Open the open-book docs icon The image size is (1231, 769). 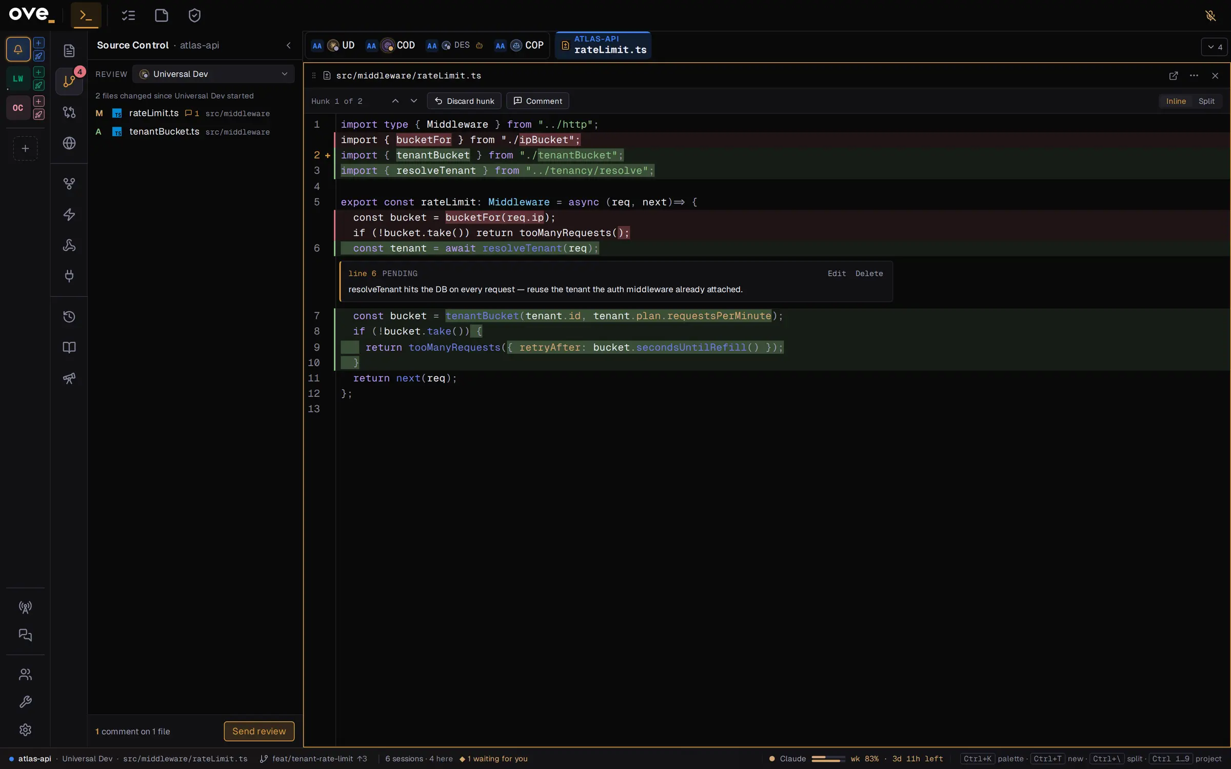pyautogui.click(x=69, y=348)
